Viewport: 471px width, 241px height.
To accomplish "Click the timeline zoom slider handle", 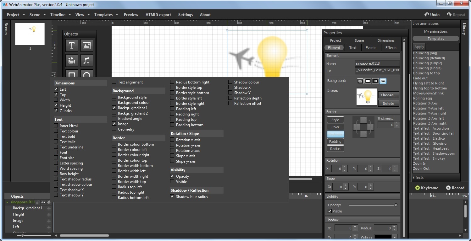I will point(23,235).
